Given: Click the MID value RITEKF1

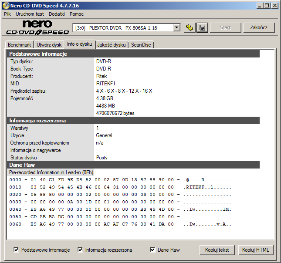Looking at the screenshot, I should tap(105, 84).
